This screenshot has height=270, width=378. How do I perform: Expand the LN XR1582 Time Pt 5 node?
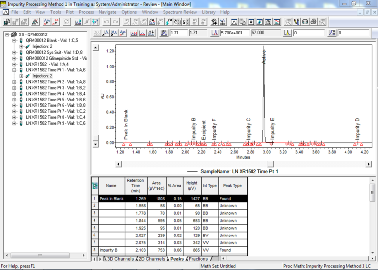[14, 100]
